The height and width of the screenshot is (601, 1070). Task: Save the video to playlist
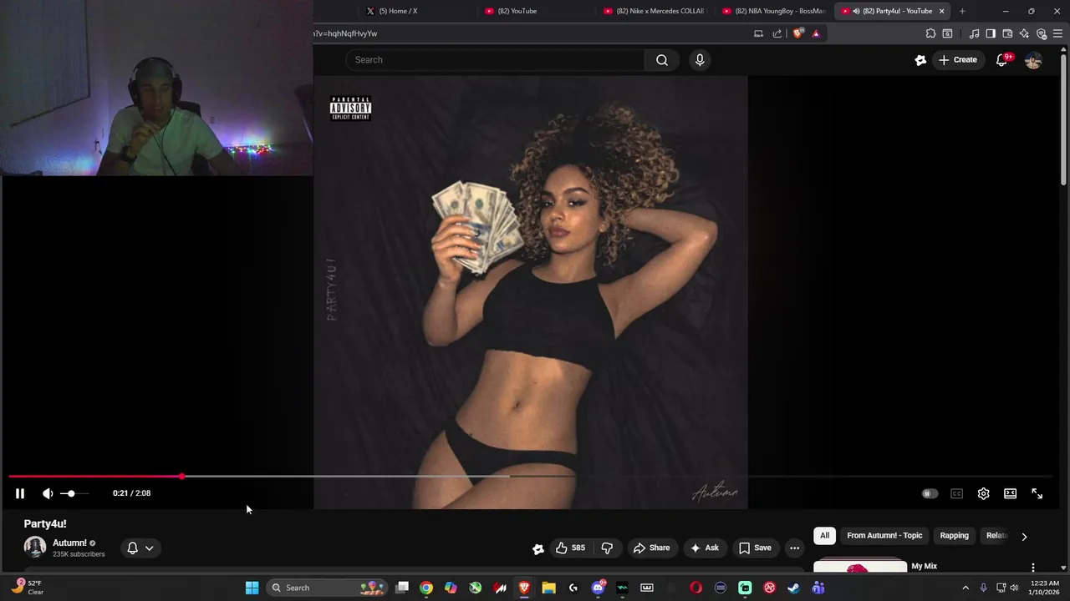click(x=755, y=548)
